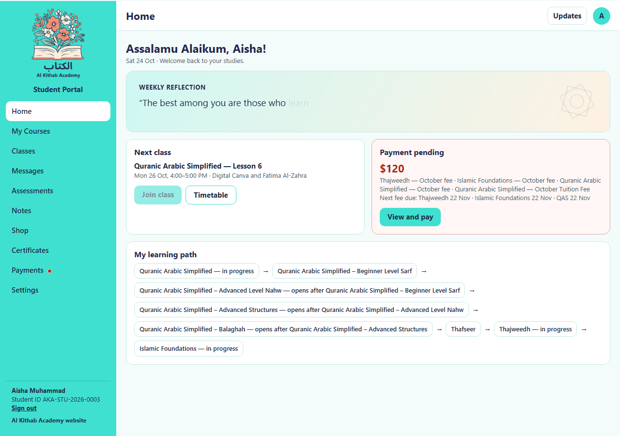The height and width of the screenshot is (436, 620).
Task: Open the Advanced Structures path chip
Action: pyautogui.click(x=302, y=310)
